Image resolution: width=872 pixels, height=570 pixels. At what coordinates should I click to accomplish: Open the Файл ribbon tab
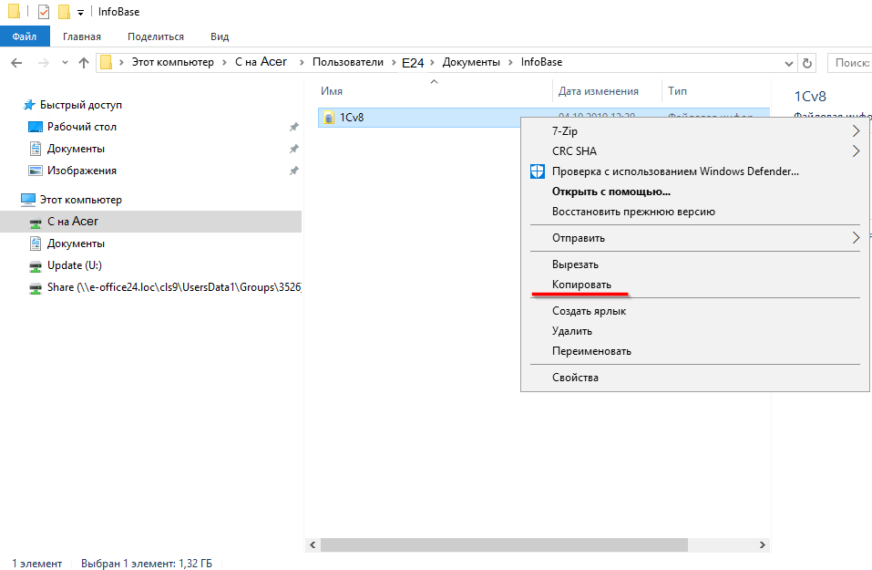(25, 36)
